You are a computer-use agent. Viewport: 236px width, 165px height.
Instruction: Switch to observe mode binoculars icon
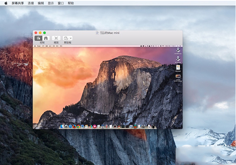46,38
